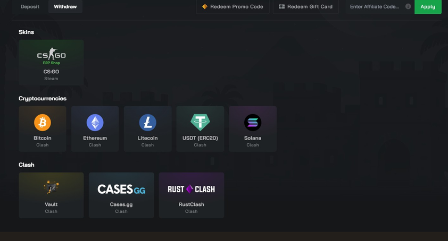Click the gift card icon

pos(281,6)
